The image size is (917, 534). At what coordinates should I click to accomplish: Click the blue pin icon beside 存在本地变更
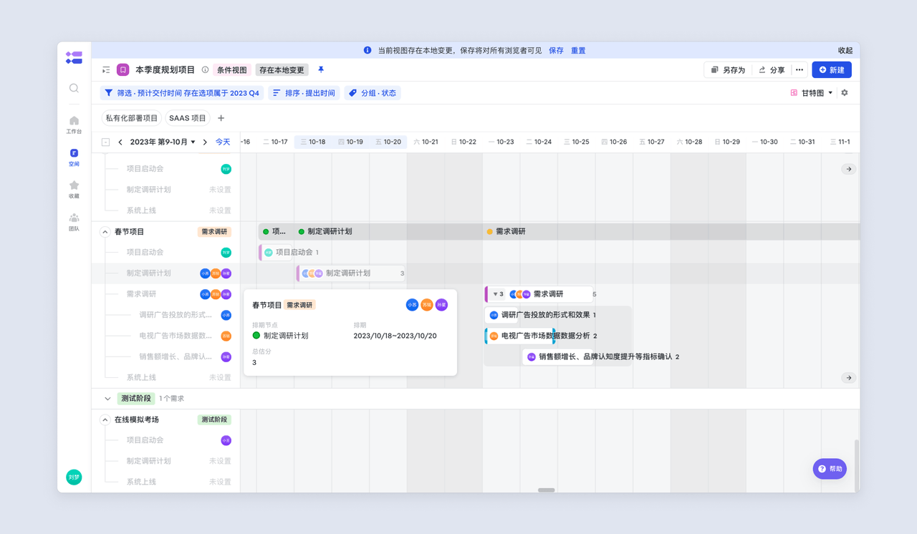tap(321, 70)
